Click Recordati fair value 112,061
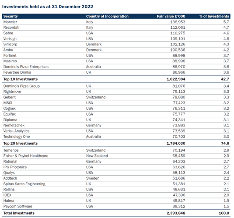The image size is (234, 218). 178,27
